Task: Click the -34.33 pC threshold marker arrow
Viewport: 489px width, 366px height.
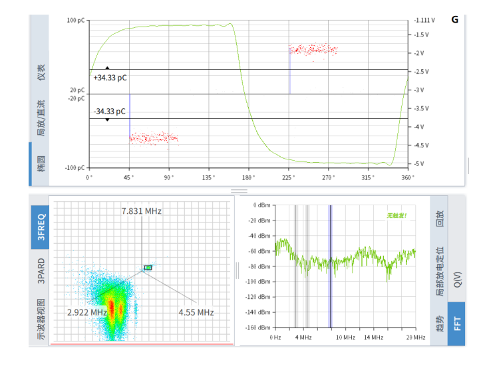Action: [x=107, y=120]
